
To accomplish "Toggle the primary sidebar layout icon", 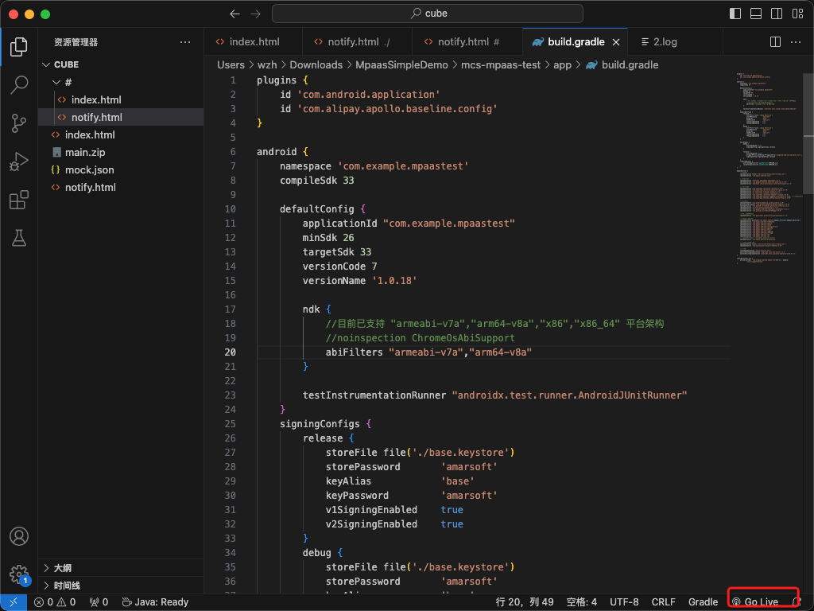I will click(735, 14).
